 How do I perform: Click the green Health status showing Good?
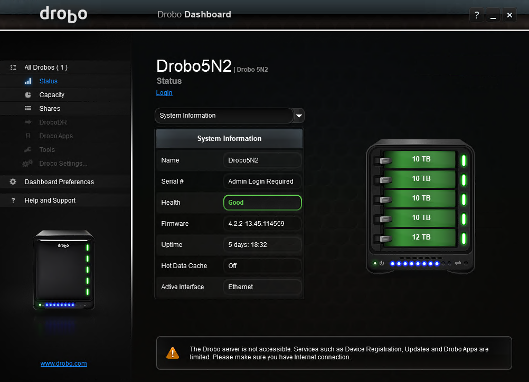(x=262, y=203)
